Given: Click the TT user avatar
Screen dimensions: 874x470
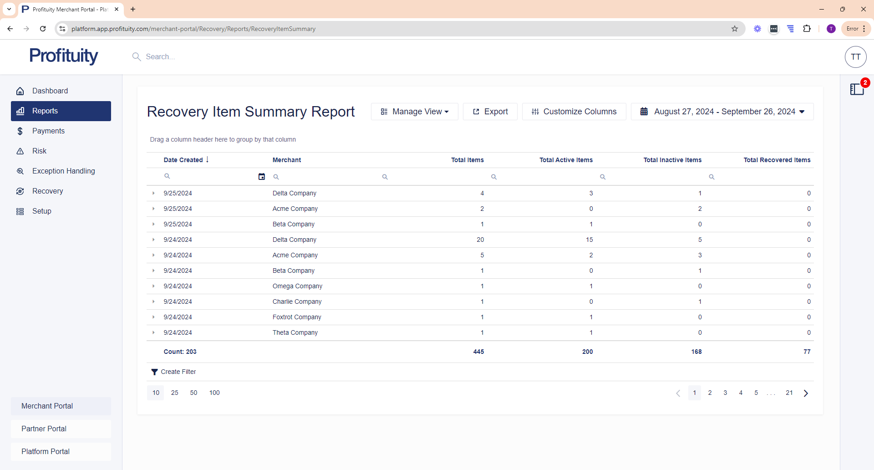Looking at the screenshot, I should (855, 57).
